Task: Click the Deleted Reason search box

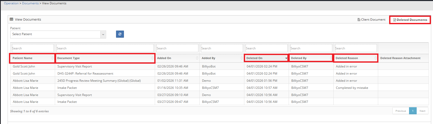Action: coord(356,48)
